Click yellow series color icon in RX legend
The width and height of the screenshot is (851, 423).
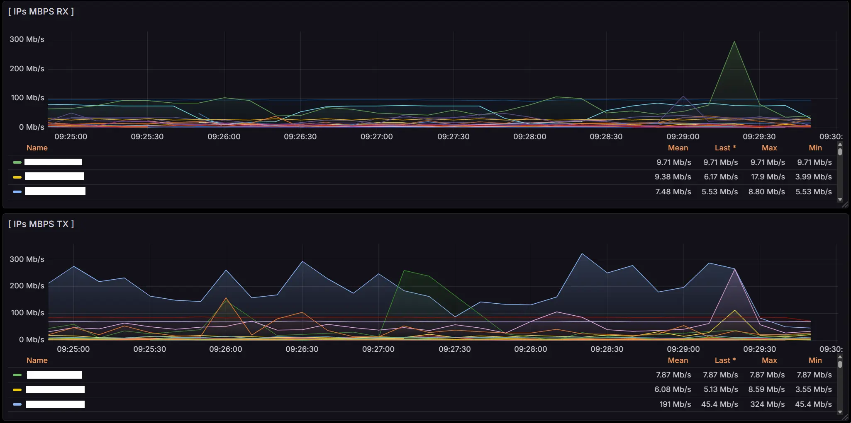click(17, 177)
